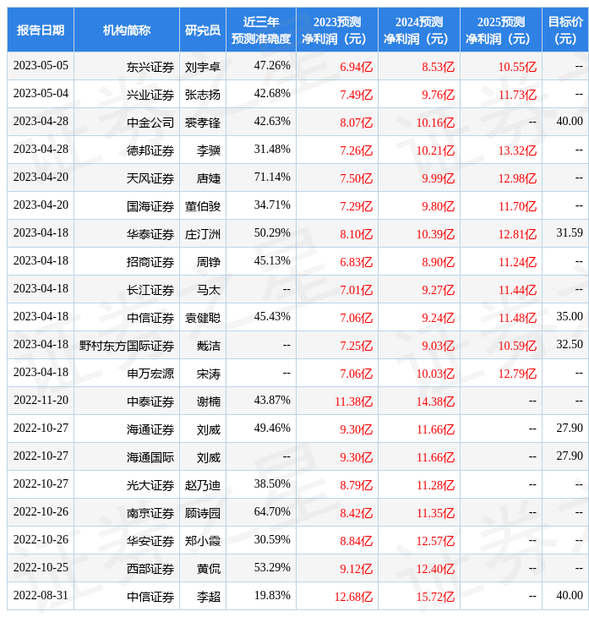Click the 71.14% accuracy value for 天风证券

pos(272,177)
